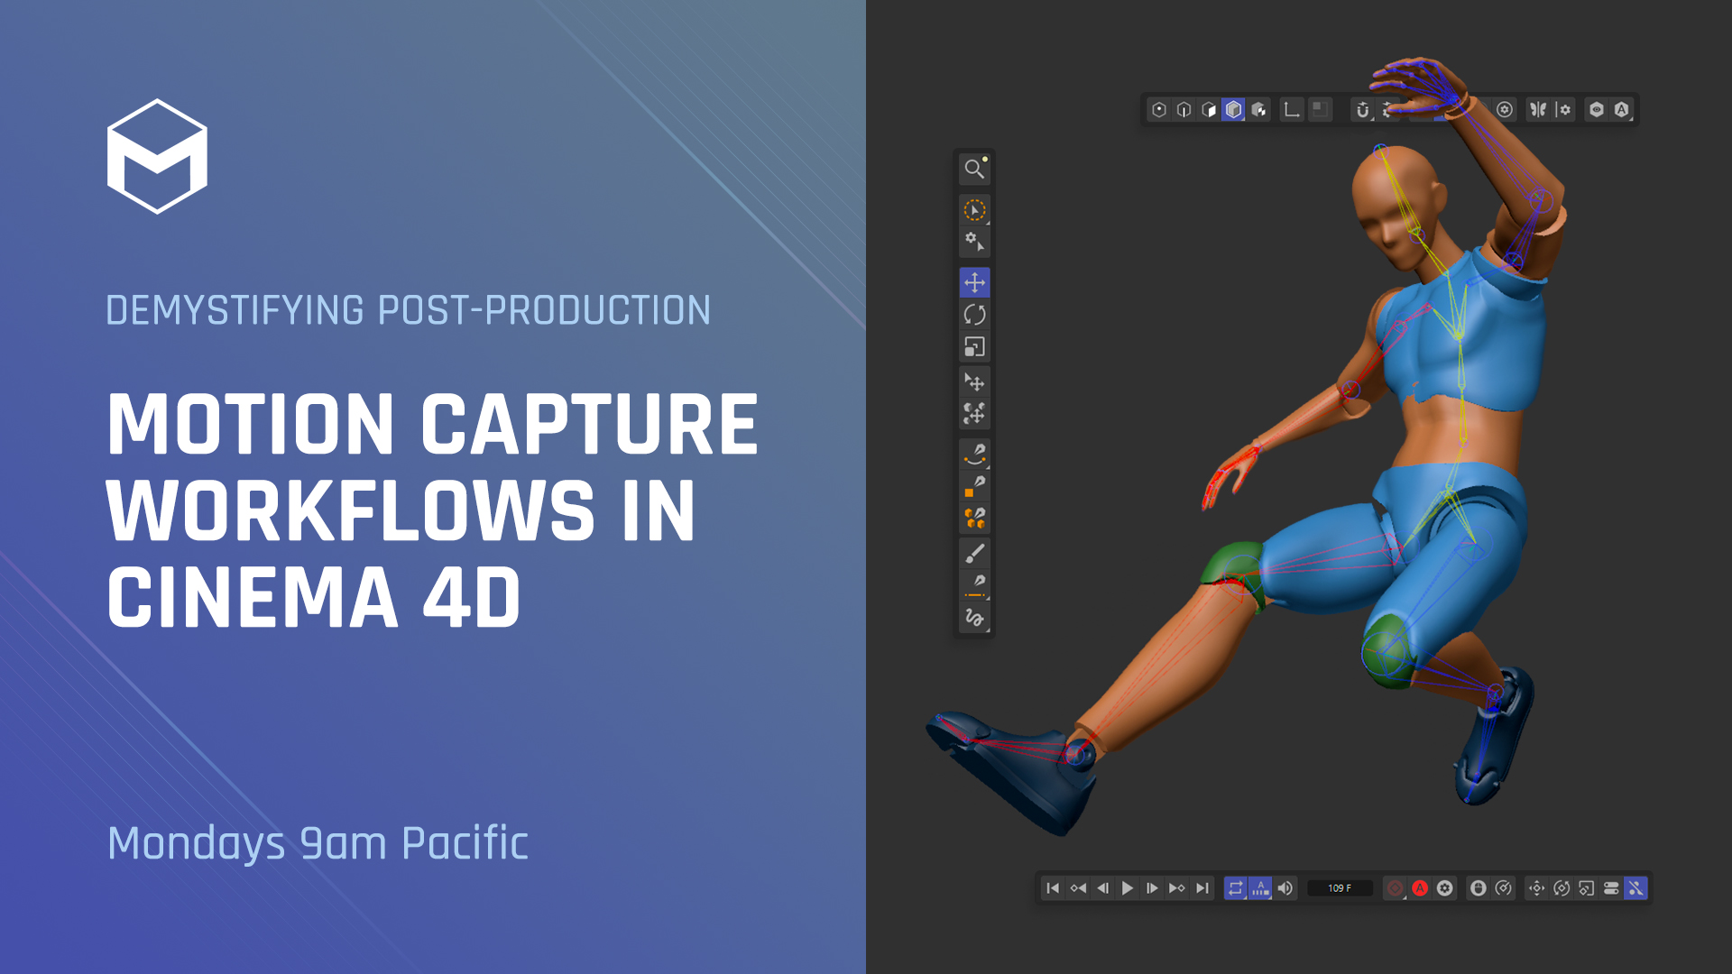This screenshot has width=1732, height=974.
Task: Enable auto keyframing with the red A button
Action: click(1420, 887)
